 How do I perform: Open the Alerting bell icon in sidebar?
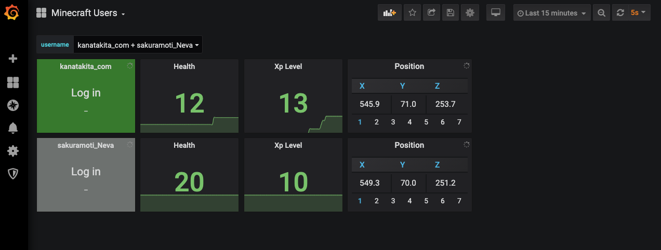[x=14, y=128]
